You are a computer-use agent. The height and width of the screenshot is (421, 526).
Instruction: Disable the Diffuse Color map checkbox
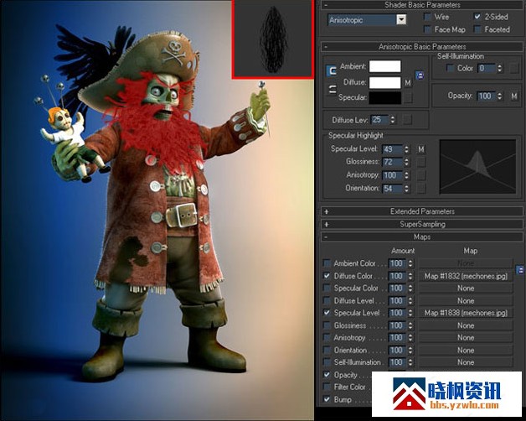pos(327,276)
